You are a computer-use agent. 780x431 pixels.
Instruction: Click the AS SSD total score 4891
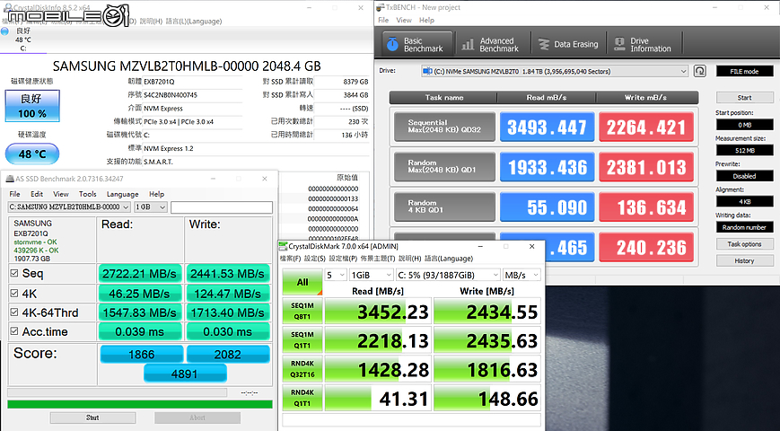pos(185,374)
